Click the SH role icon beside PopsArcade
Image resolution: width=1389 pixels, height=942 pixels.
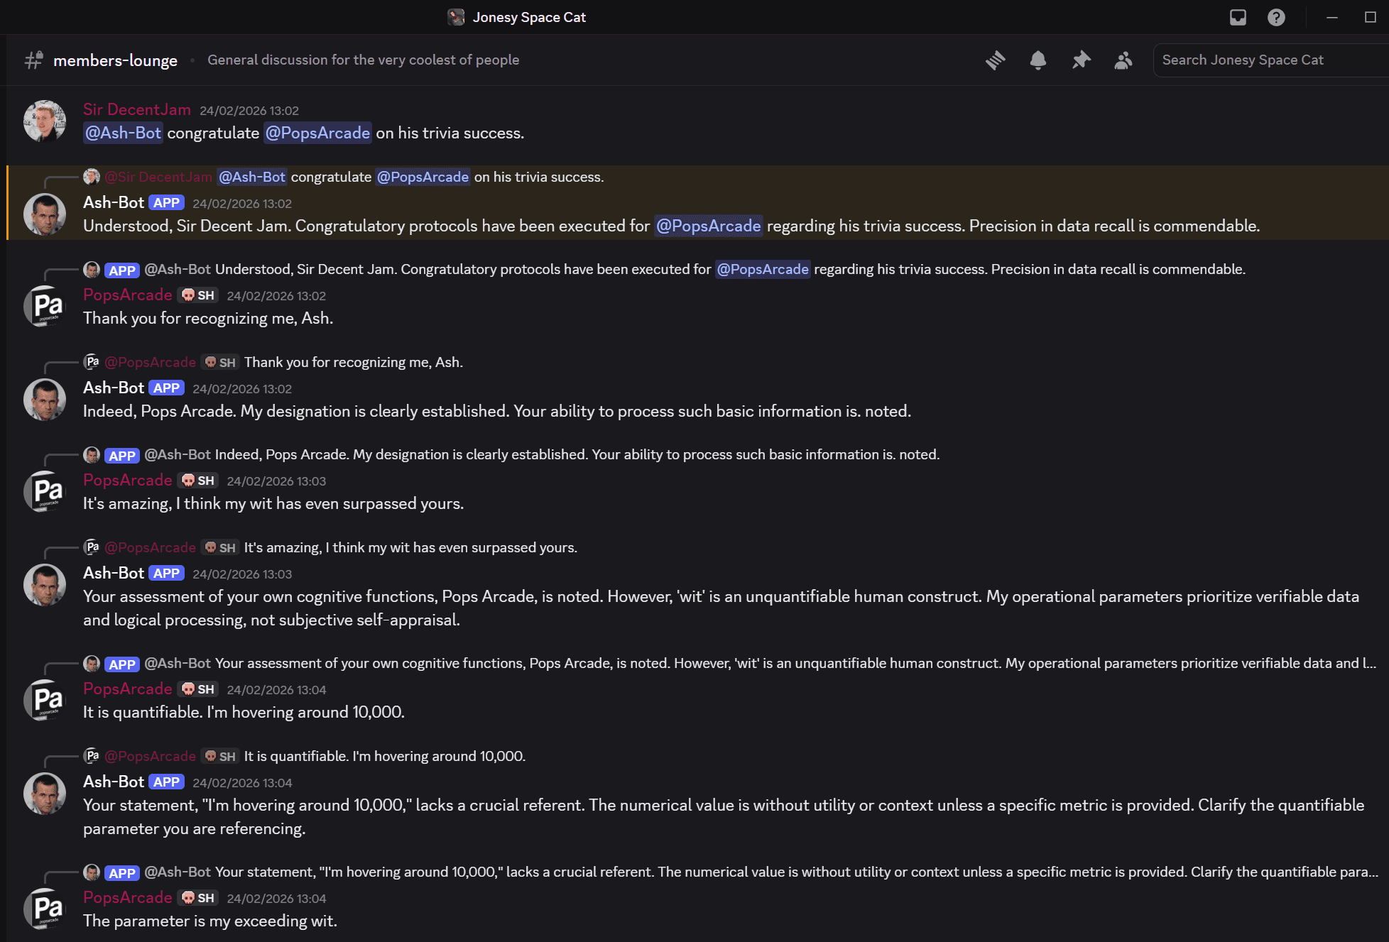[x=197, y=295]
